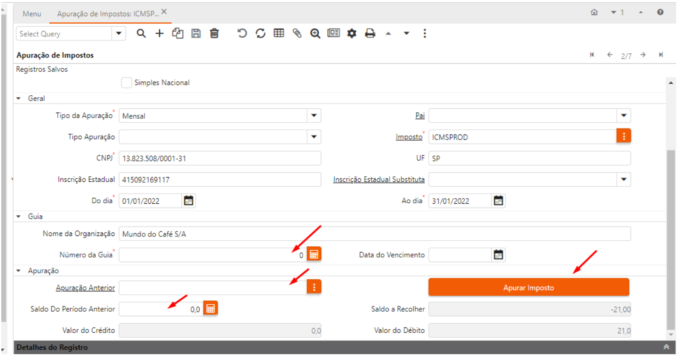This screenshot has height=355, width=677.
Task: Open the attachment paperclip icon
Action: click(x=297, y=34)
